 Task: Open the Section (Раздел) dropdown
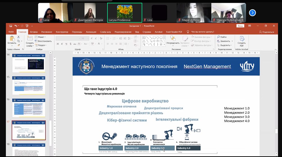pyautogui.click(x=41, y=45)
